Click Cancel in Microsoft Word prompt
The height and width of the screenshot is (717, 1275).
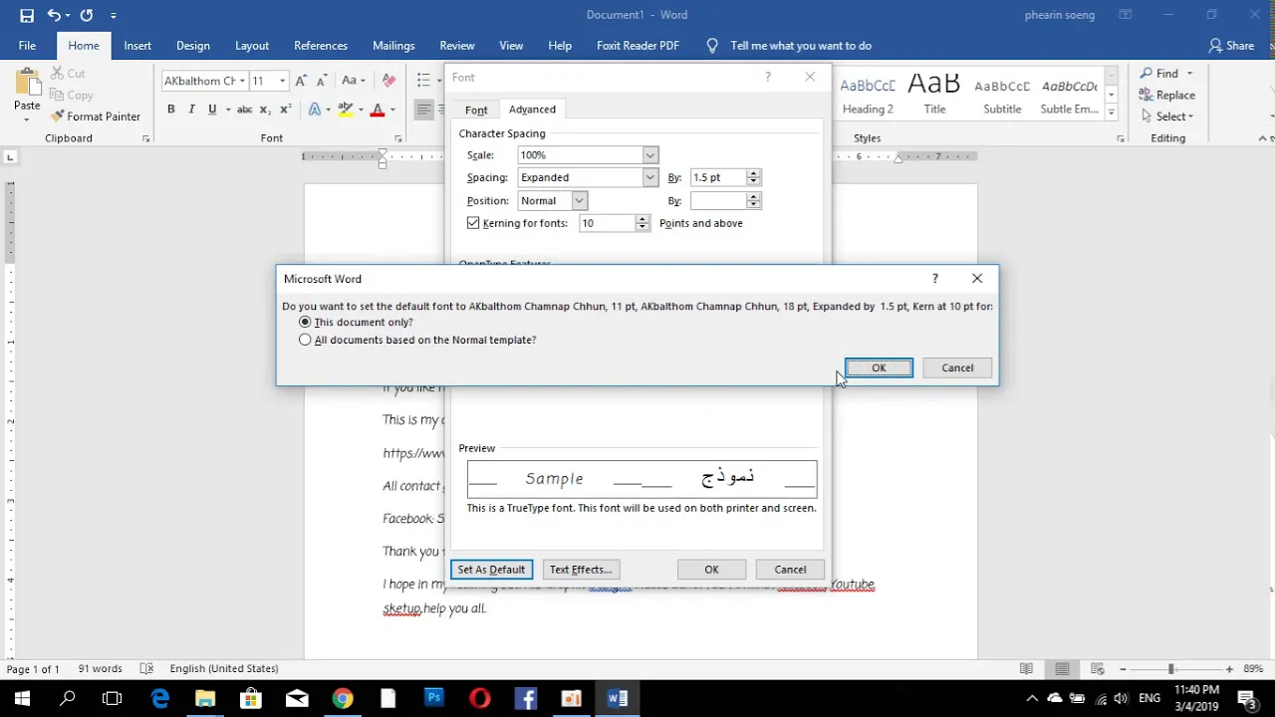pos(957,368)
